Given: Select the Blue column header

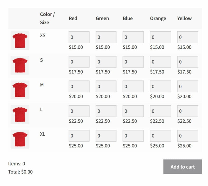Looking at the screenshot, I should (128, 18).
